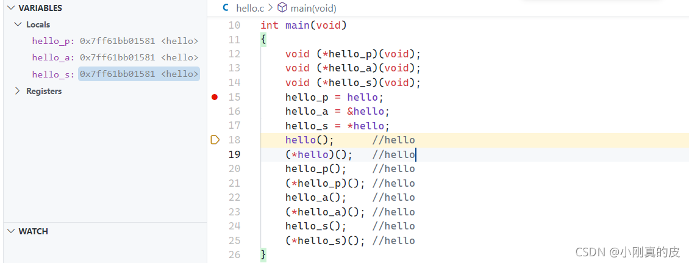
Task: Click line number 26 in gutter
Action: (234, 254)
